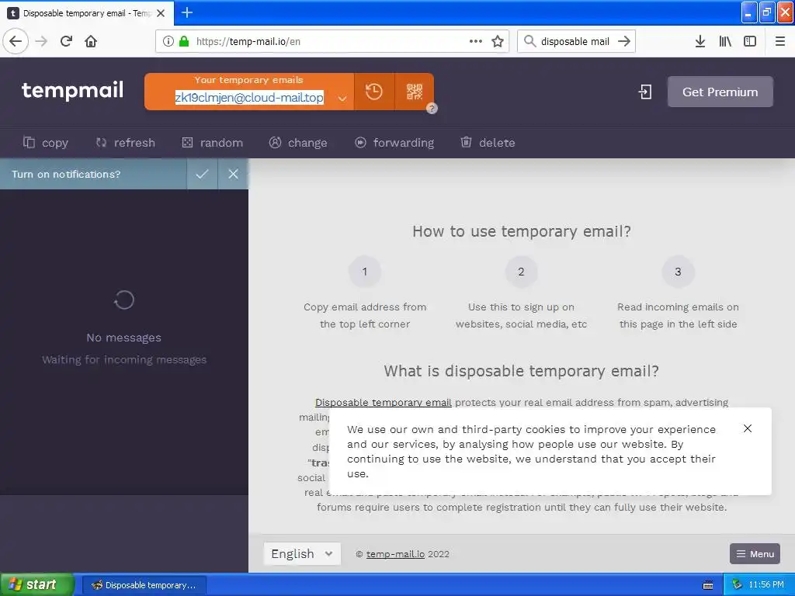The width and height of the screenshot is (795, 596).
Task: Dismiss the notifications prompt with X
Action: (x=233, y=174)
